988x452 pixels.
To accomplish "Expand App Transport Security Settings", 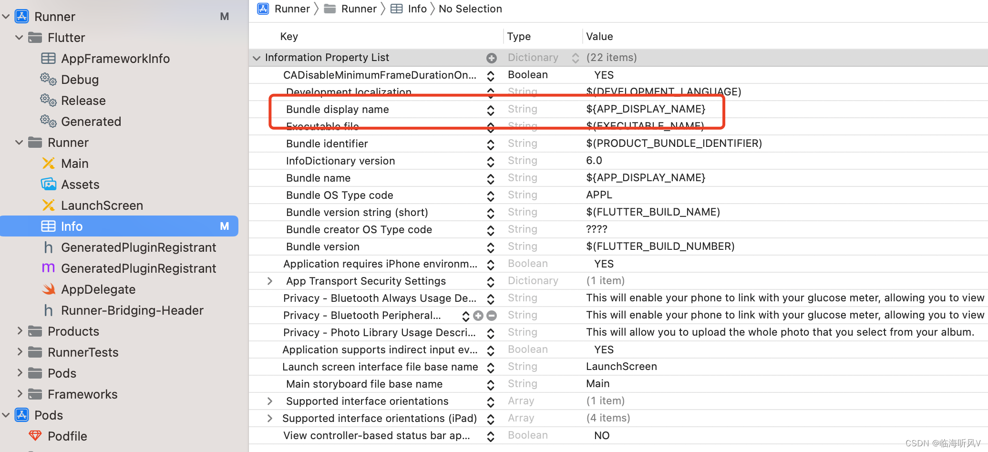I will pyautogui.click(x=270, y=281).
